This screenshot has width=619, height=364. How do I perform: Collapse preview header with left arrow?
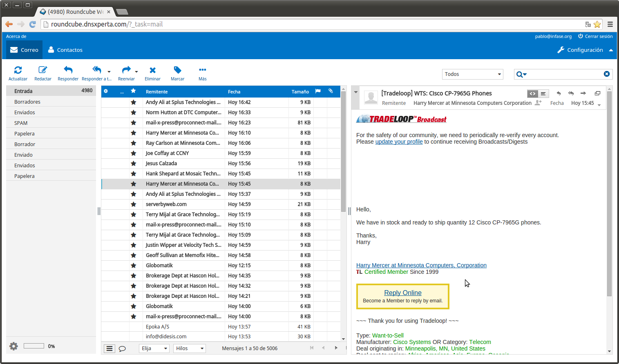(x=356, y=92)
